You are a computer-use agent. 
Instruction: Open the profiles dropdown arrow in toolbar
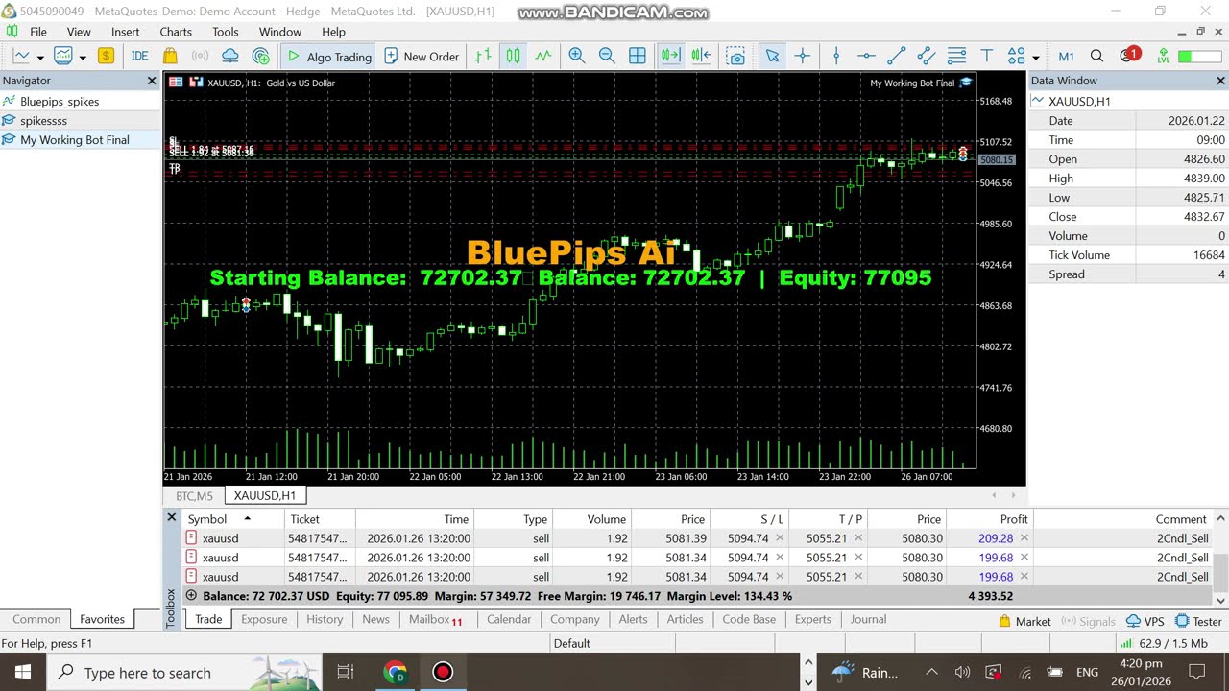(83, 58)
